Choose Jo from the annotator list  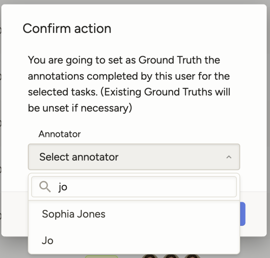[47, 240]
